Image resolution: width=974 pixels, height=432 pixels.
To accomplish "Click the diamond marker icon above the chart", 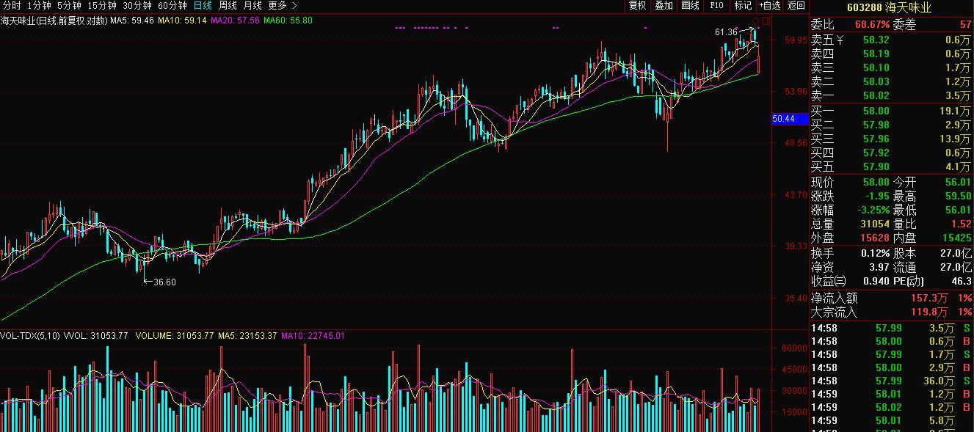I will [756, 21].
